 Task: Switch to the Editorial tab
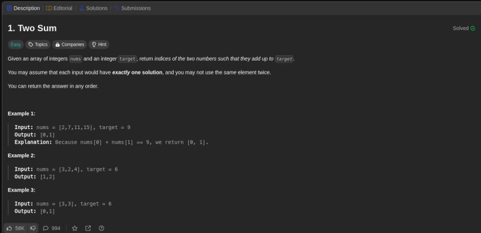[x=59, y=8]
